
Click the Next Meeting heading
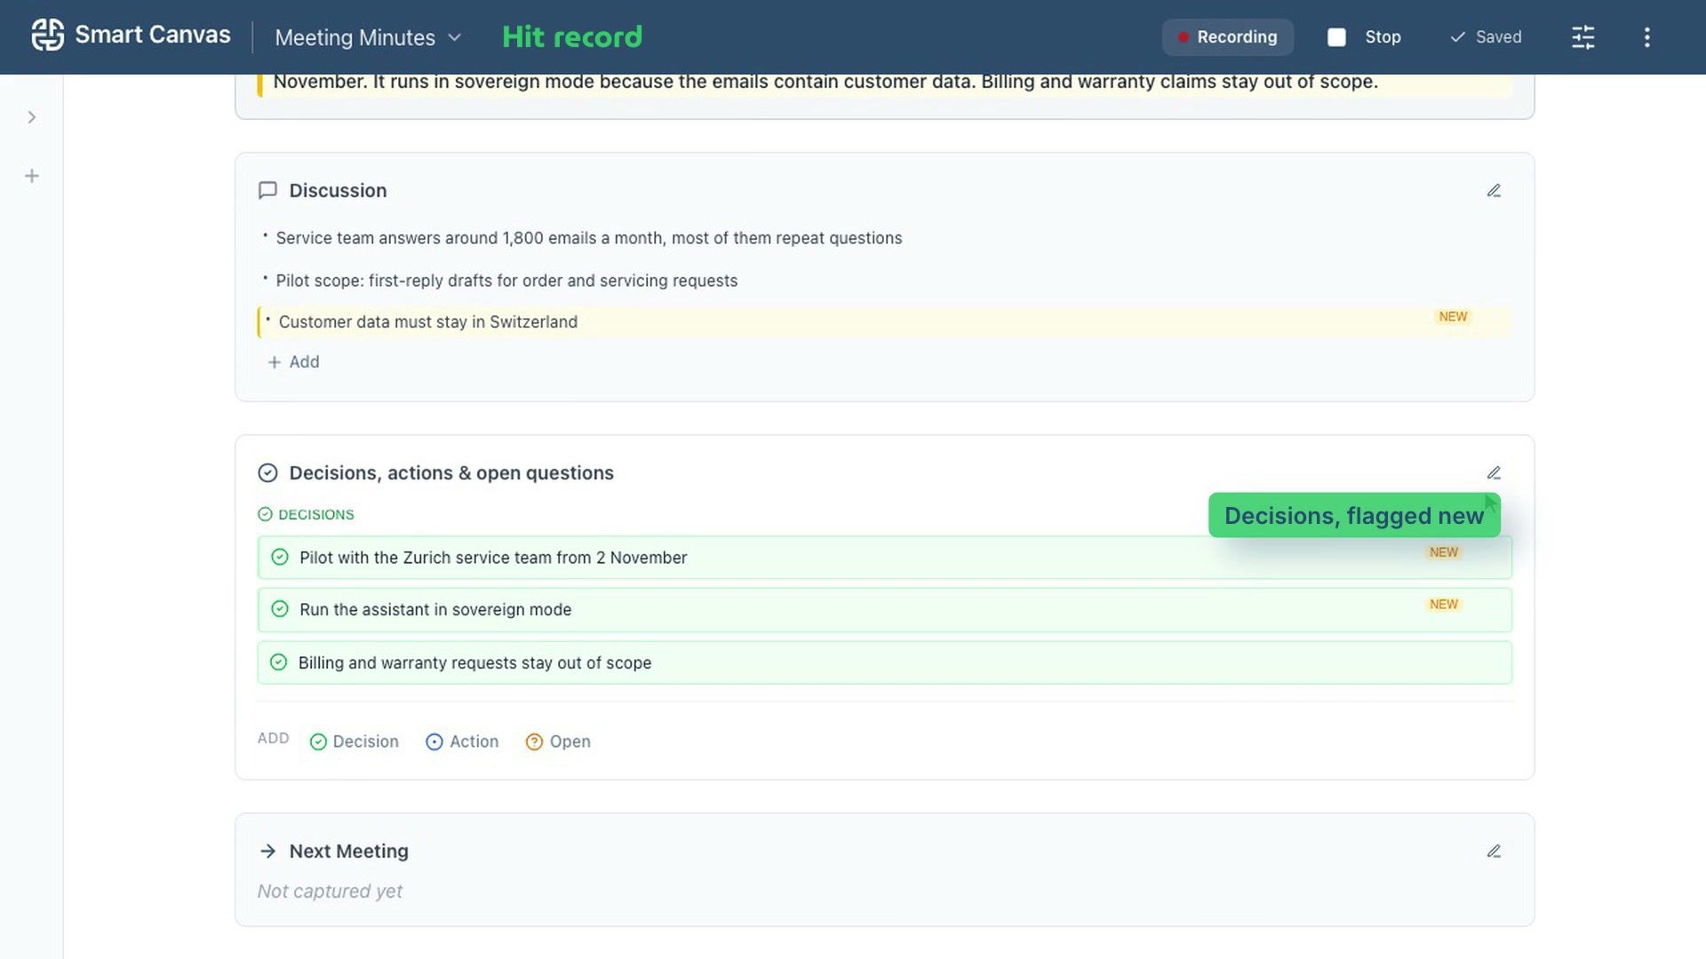coord(348,852)
